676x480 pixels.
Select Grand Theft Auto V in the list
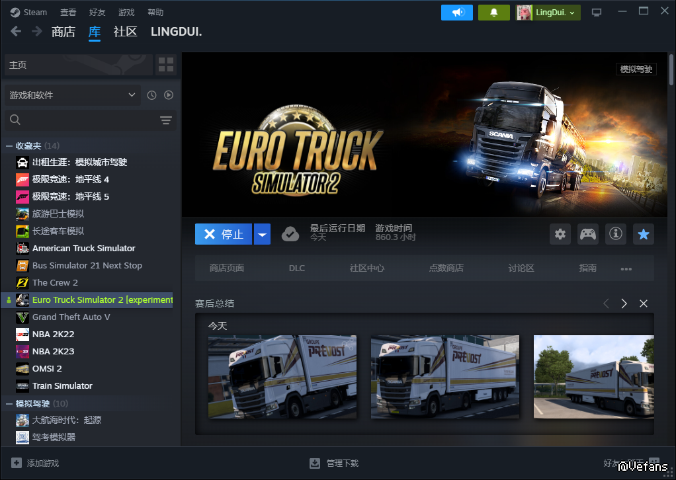tap(71, 317)
